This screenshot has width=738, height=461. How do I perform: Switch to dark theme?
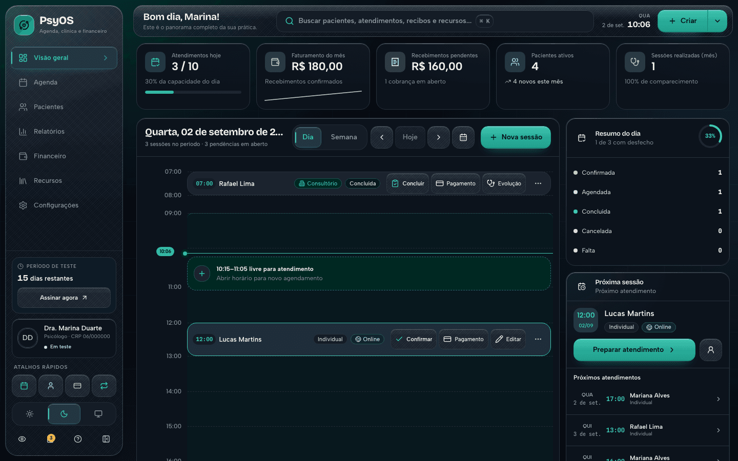pyautogui.click(x=64, y=414)
